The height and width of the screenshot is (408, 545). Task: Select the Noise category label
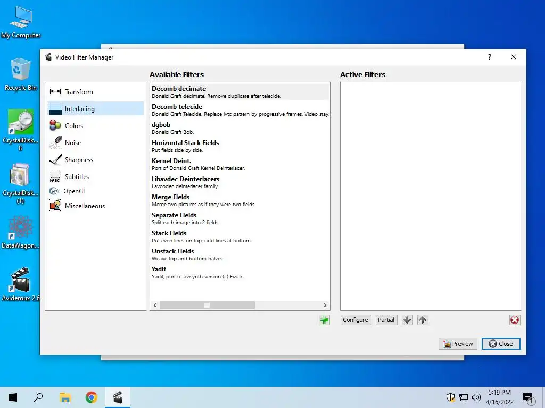[73, 142]
